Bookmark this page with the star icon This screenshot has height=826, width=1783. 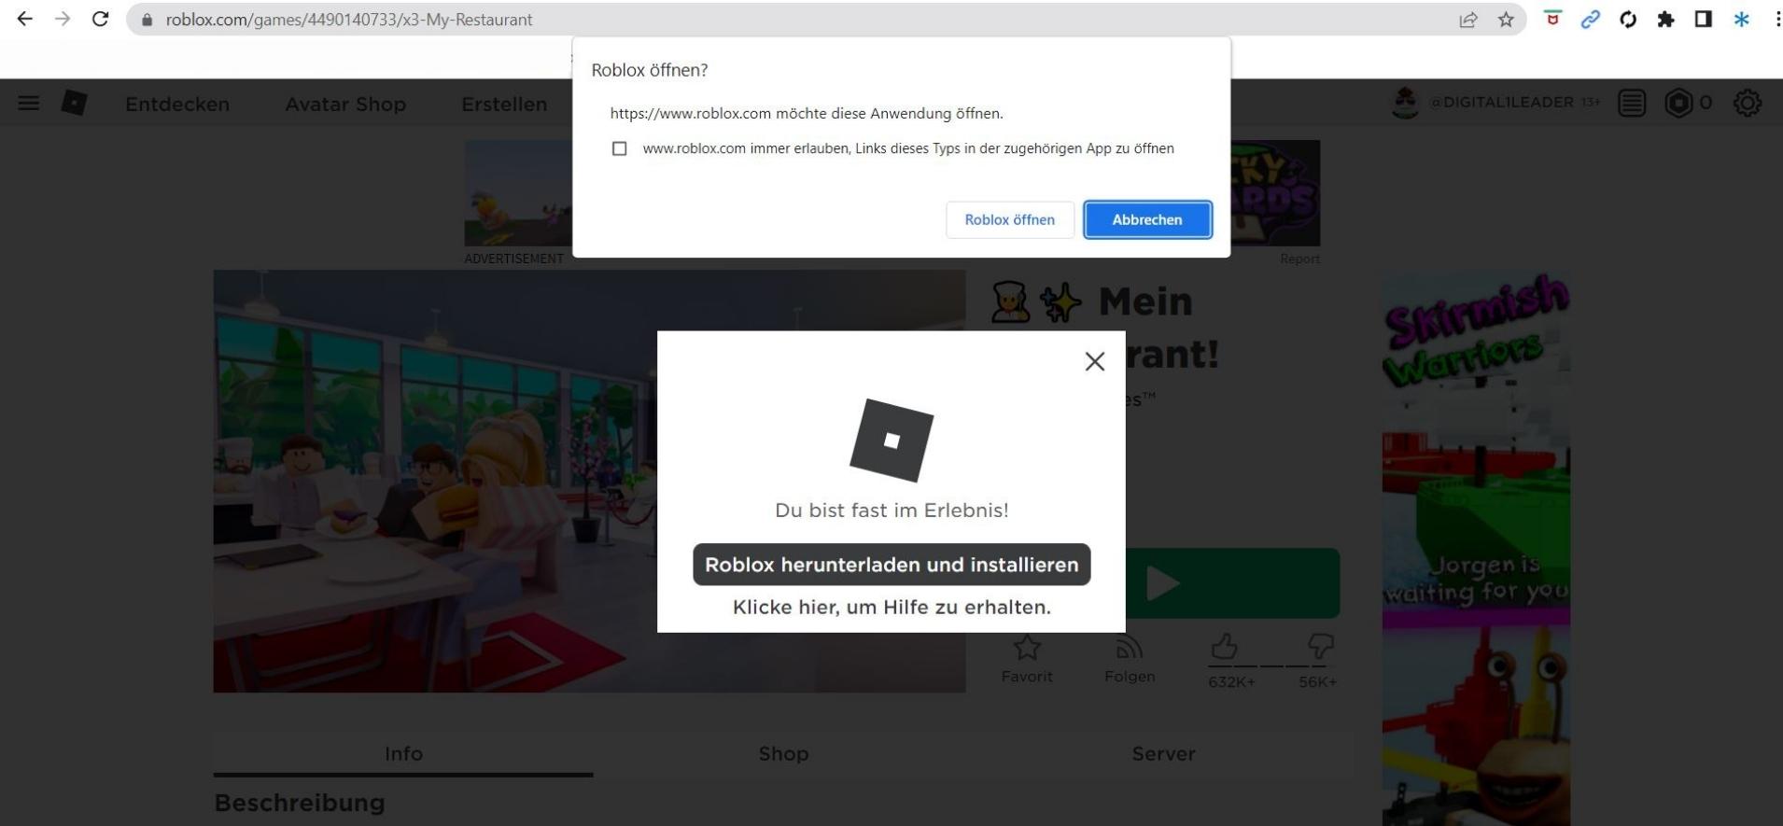click(1506, 20)
